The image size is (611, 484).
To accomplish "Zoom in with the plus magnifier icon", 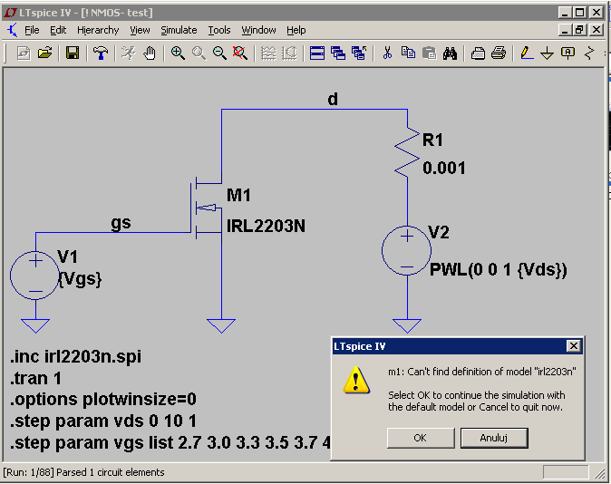I will pyautogui.click(x=178, y=53).
